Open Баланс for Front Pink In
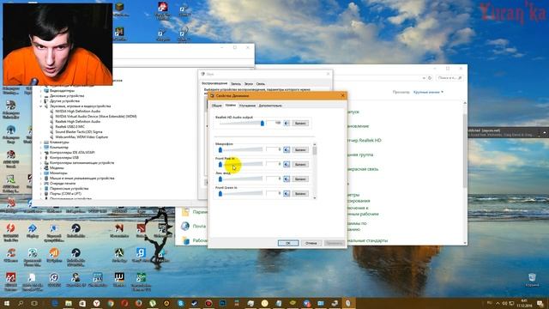 tap(300, 164)
